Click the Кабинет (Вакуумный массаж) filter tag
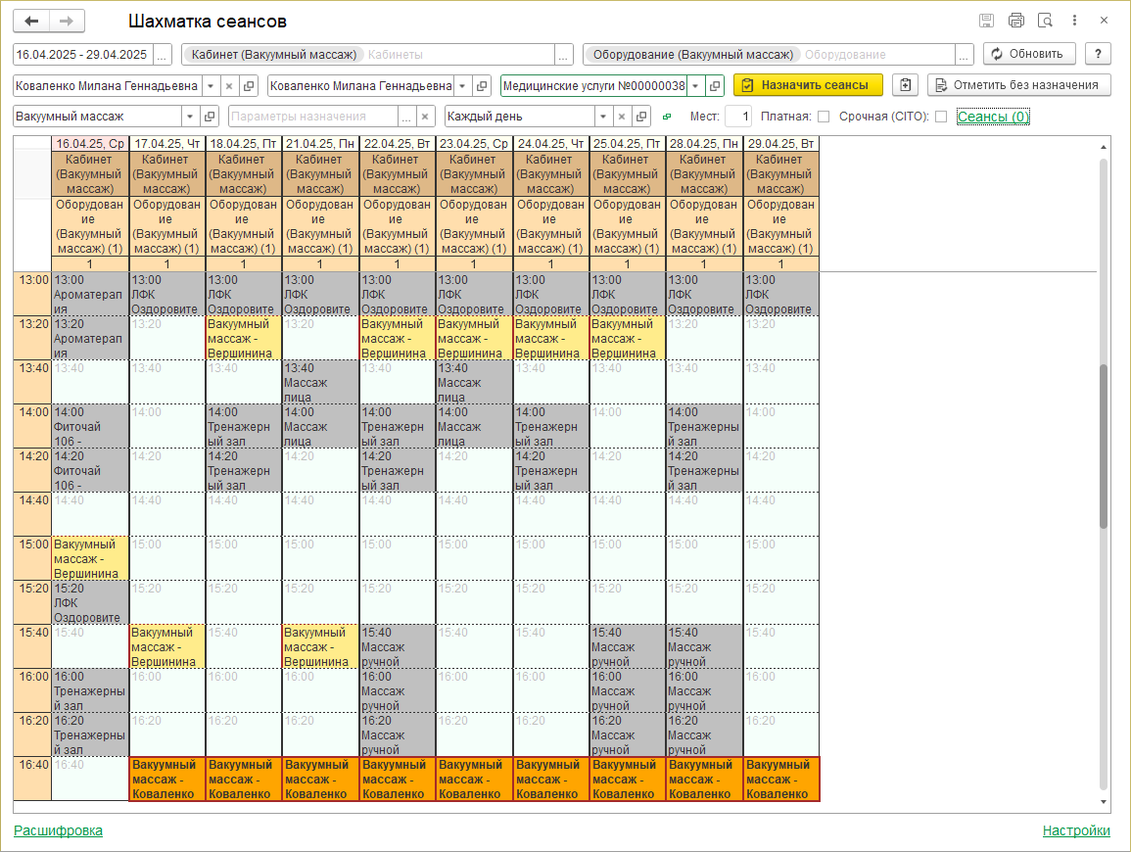The width and height of the screenshot is (1131, 852). (273, 55)
